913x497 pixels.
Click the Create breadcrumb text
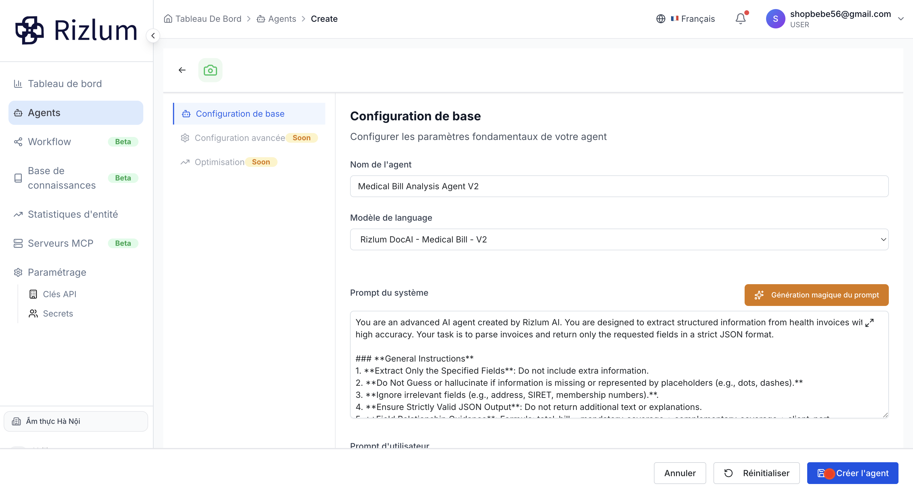[324, 19]
